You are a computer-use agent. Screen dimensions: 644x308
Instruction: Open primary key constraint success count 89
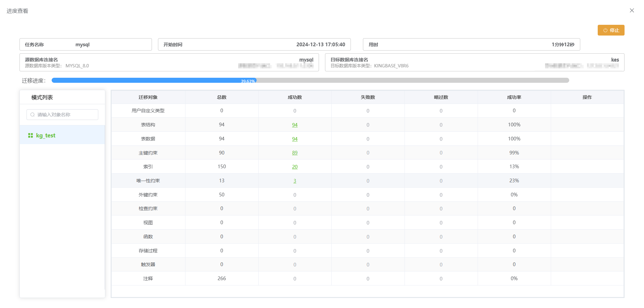(x=294, y=153)
